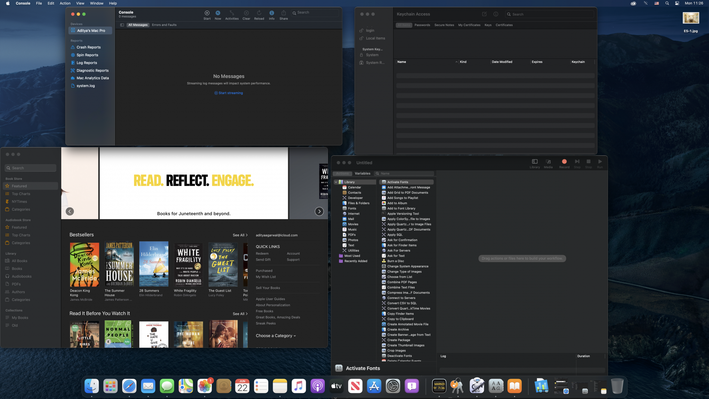This screenshot has width=709, height=399.
Task: Click the Share icon in Console toolbar
Action: (x=284, y=13)
